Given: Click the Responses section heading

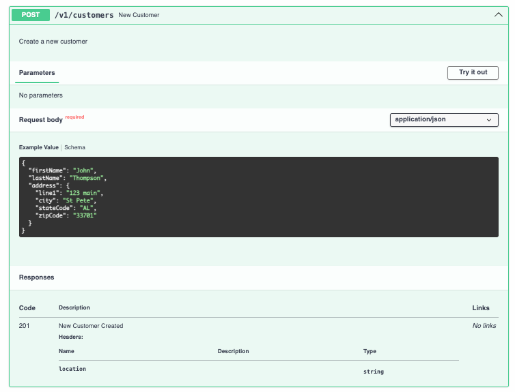Looking at the screenshot, I should pos(36,277).
